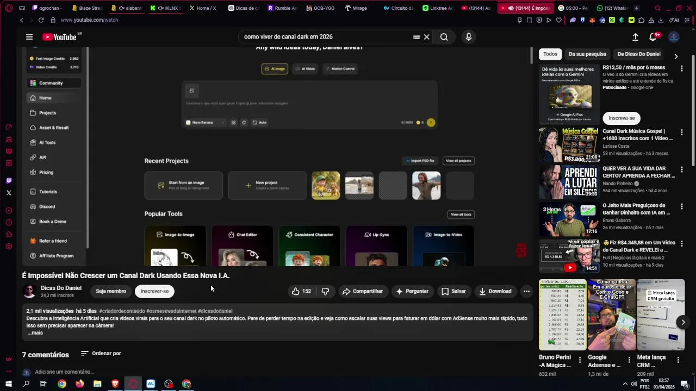This screenshot has width=696, height=391.
Task: Open YouTube notifications bell
Action: (653, 37)
